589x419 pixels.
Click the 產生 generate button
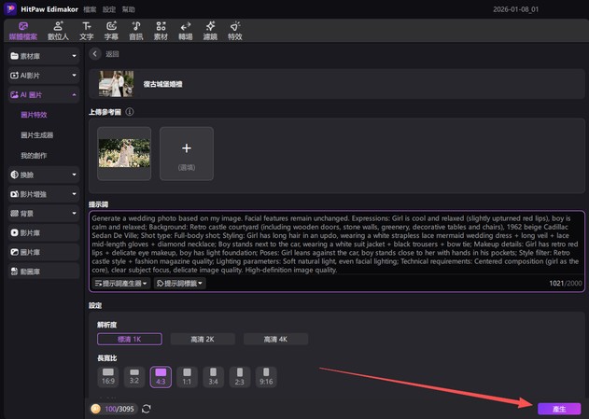(559, 409)
